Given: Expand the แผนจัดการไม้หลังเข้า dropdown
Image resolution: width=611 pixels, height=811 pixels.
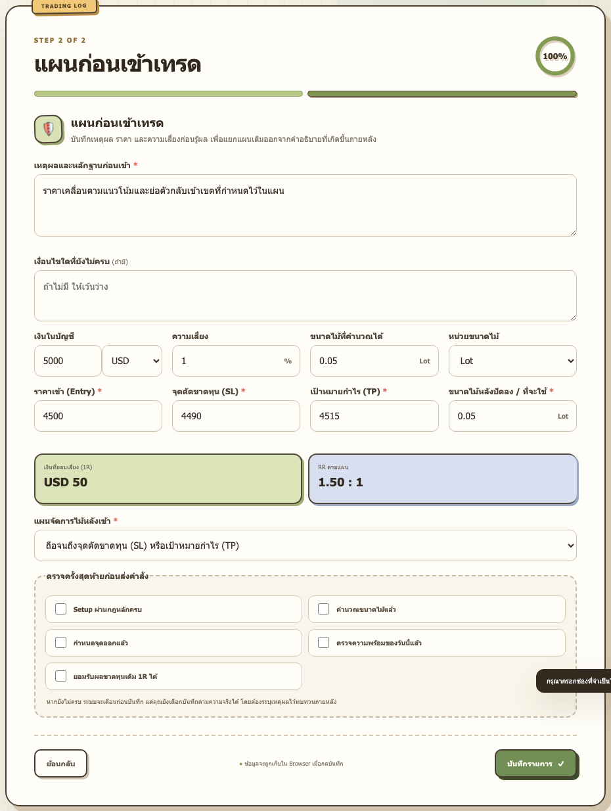Looking at the screenshot, I should pos(305,545).
